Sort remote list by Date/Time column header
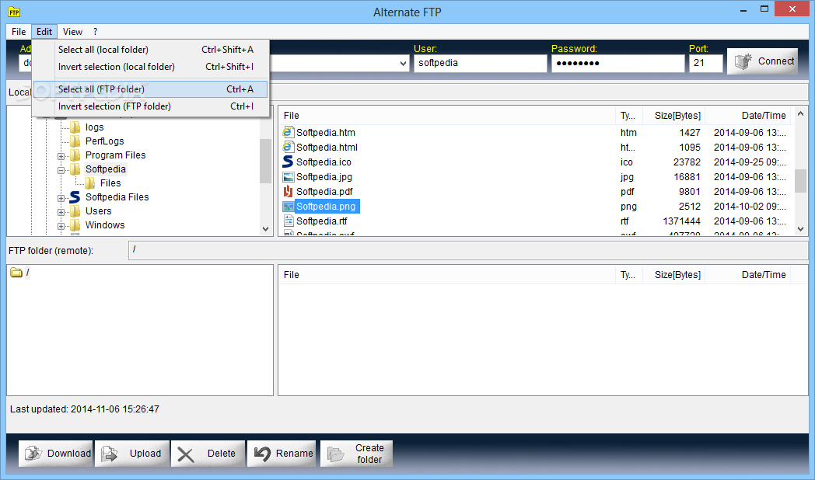Image resolution: width=815 pixels, height=480 pixels. (747, 275)
